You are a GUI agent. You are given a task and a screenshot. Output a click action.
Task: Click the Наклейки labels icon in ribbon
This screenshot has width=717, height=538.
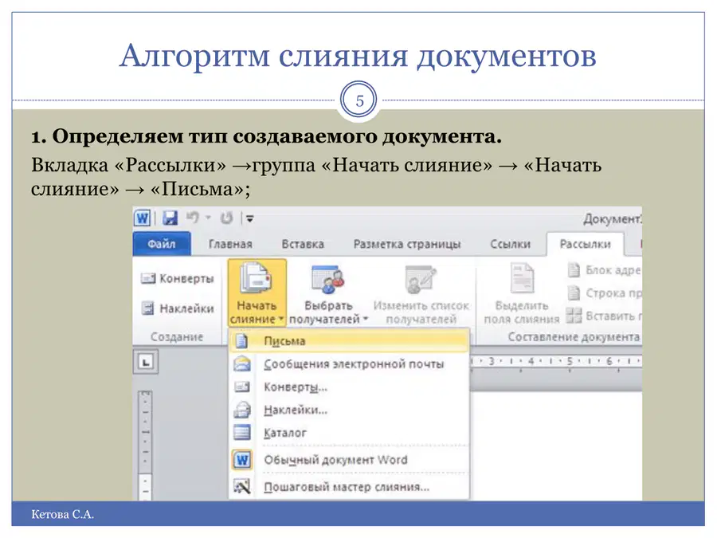[147, 308]
